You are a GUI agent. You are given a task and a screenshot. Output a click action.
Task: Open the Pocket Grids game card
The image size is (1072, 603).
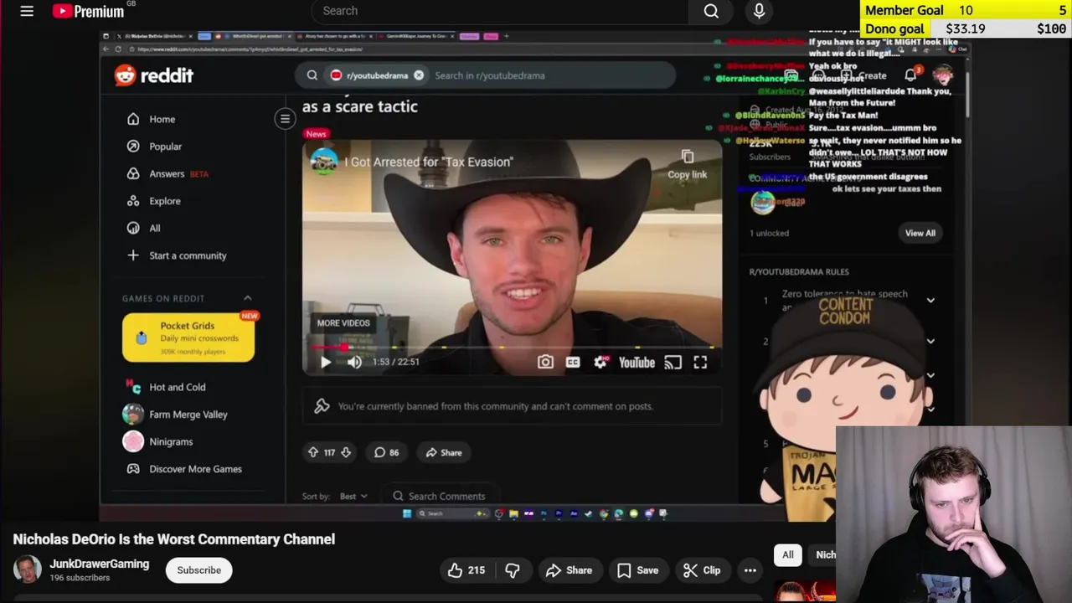[188, 338]
